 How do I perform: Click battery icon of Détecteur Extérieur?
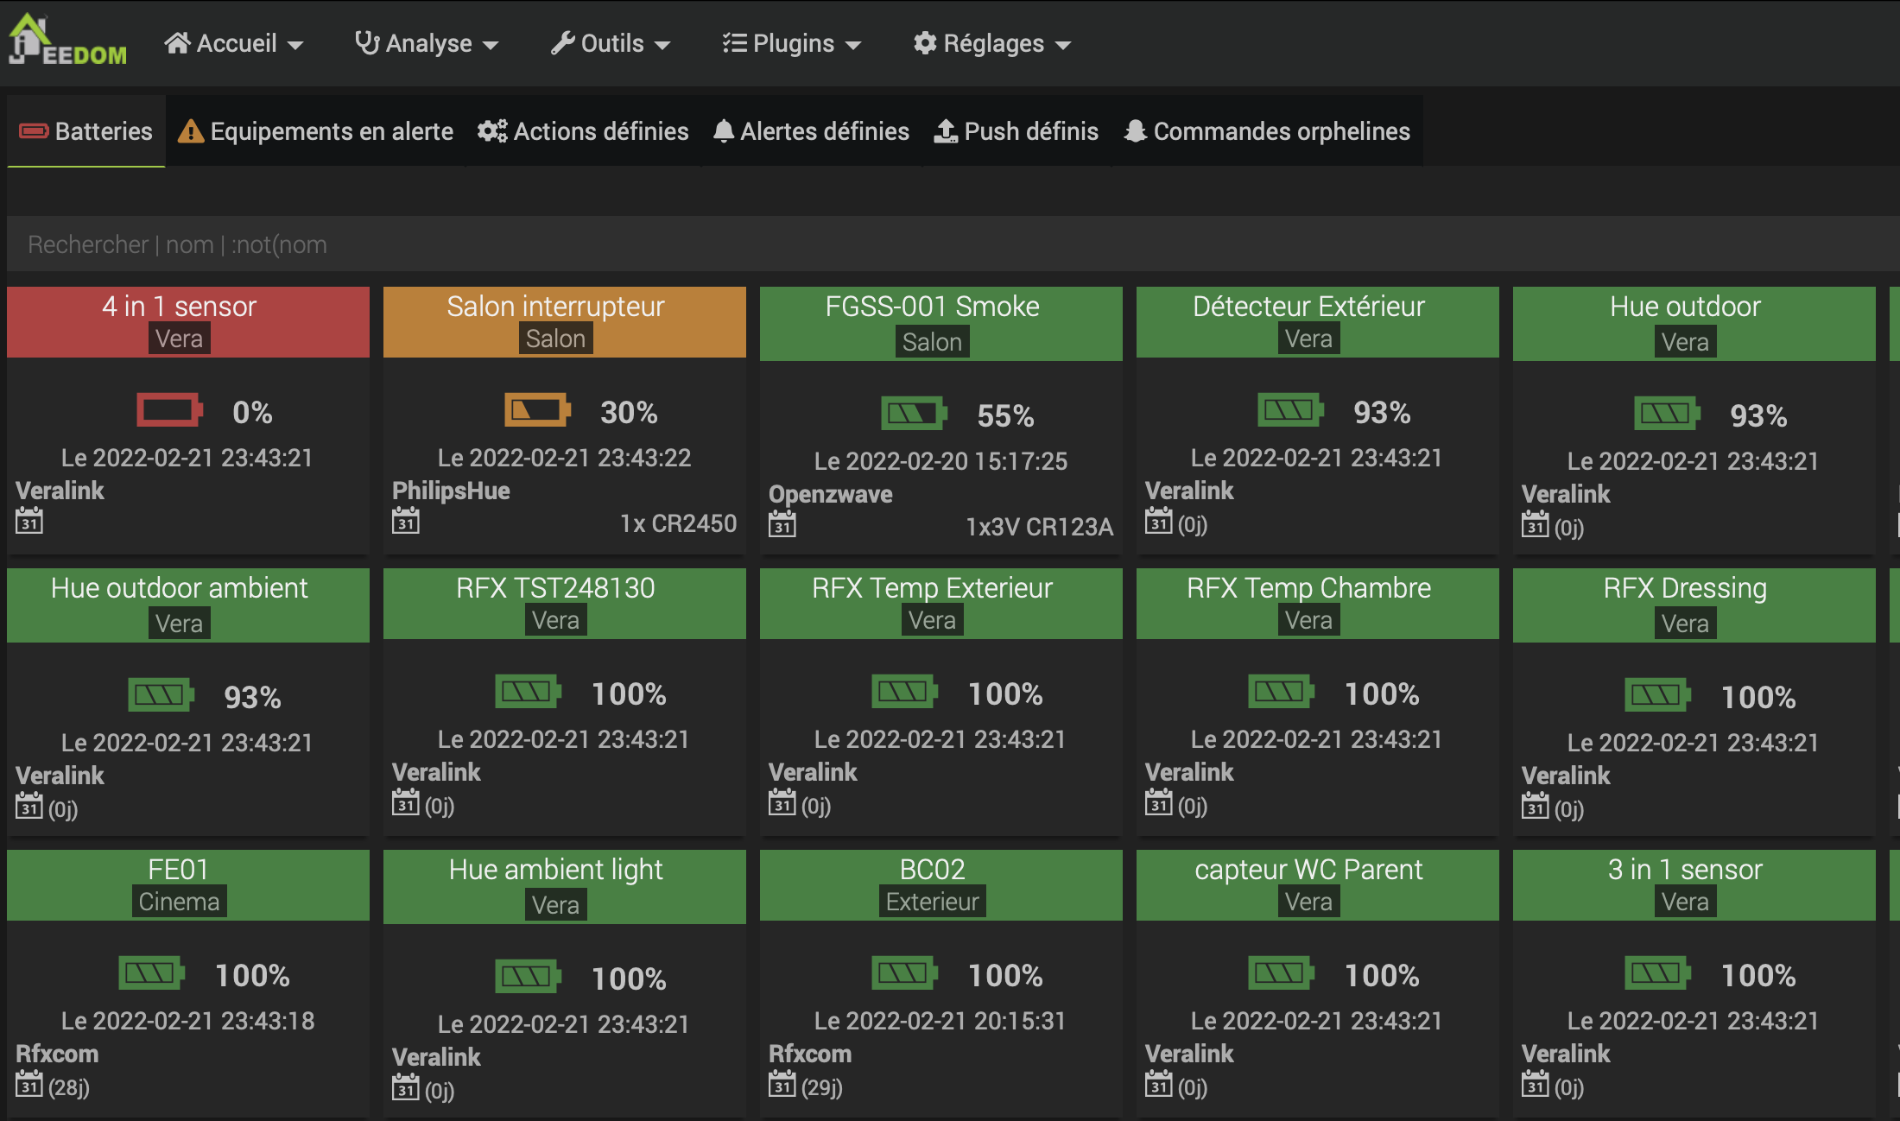pos(1290,410)
